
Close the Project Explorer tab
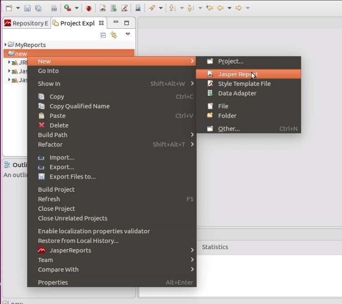coord(101,23)
